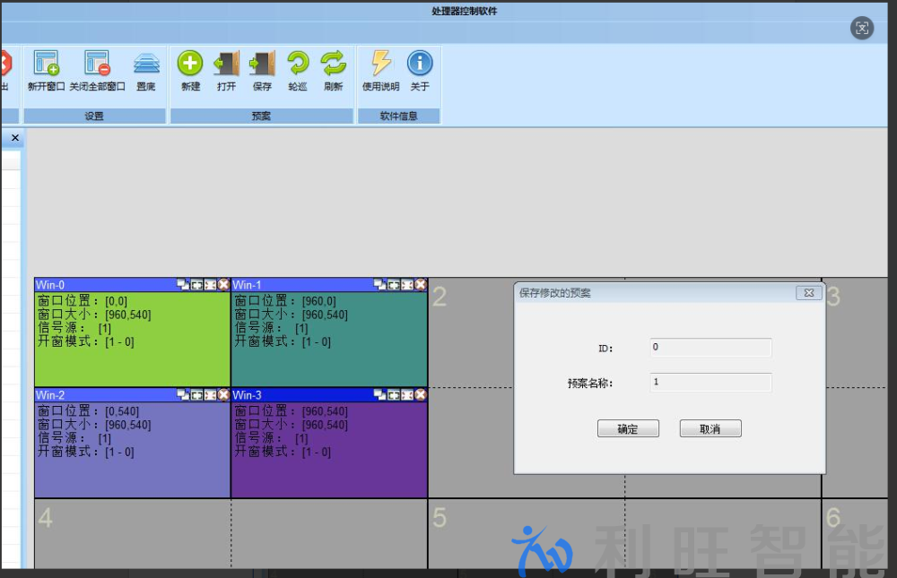Viewport: 897px width, 578px height.
Task: Click the 关于 (about) info icon
Action: tap(420, 64)
